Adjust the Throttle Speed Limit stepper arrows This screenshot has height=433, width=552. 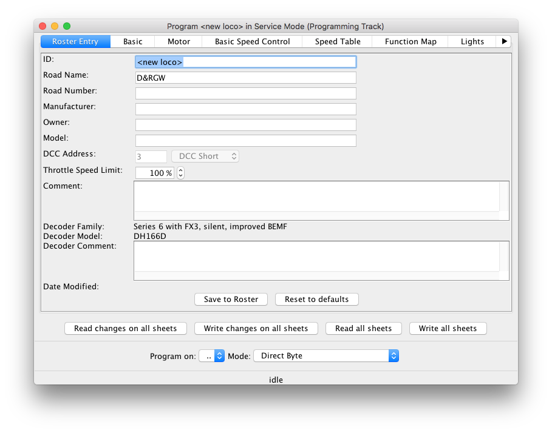point(180,173)
